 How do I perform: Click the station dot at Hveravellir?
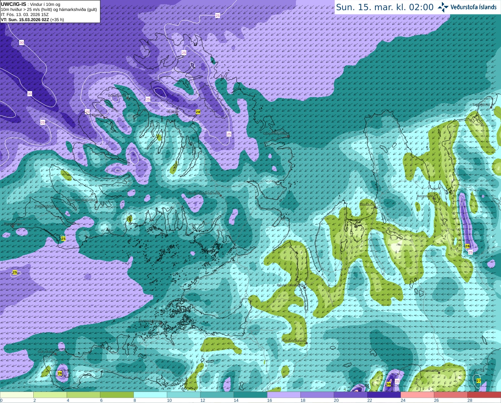(x=439, y=373)
